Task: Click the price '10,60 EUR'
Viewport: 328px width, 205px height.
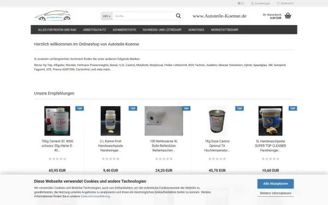Action: (x=271, y=171)
